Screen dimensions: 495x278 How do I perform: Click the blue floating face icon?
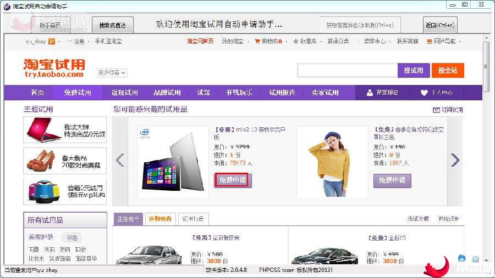coord(461,258)
